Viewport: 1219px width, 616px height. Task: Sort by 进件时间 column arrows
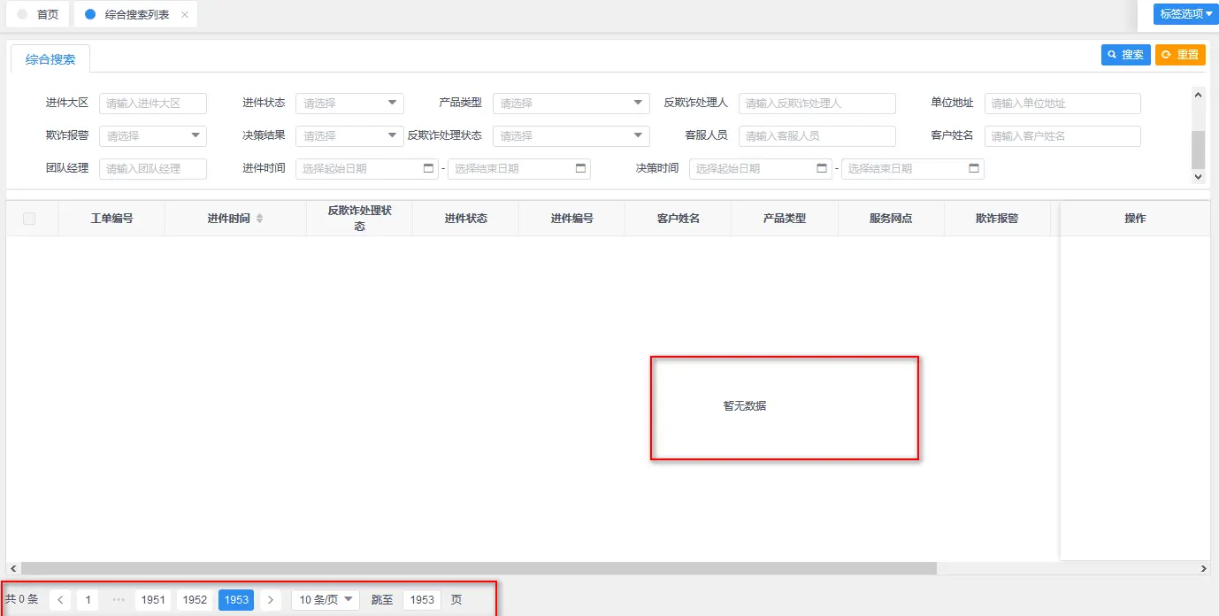click(x=259, y=218)
